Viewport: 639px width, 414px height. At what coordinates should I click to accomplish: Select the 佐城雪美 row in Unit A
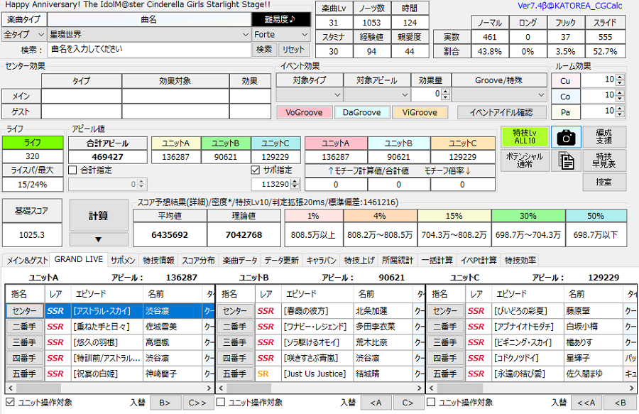(110, 327)
